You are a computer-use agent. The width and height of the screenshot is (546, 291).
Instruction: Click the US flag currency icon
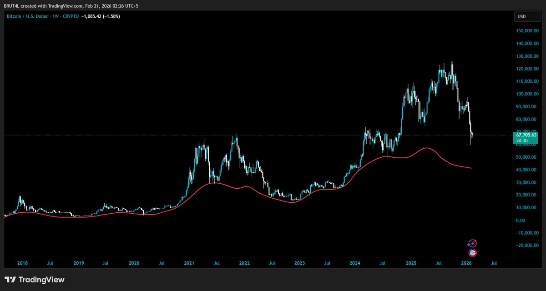(472, 252)
